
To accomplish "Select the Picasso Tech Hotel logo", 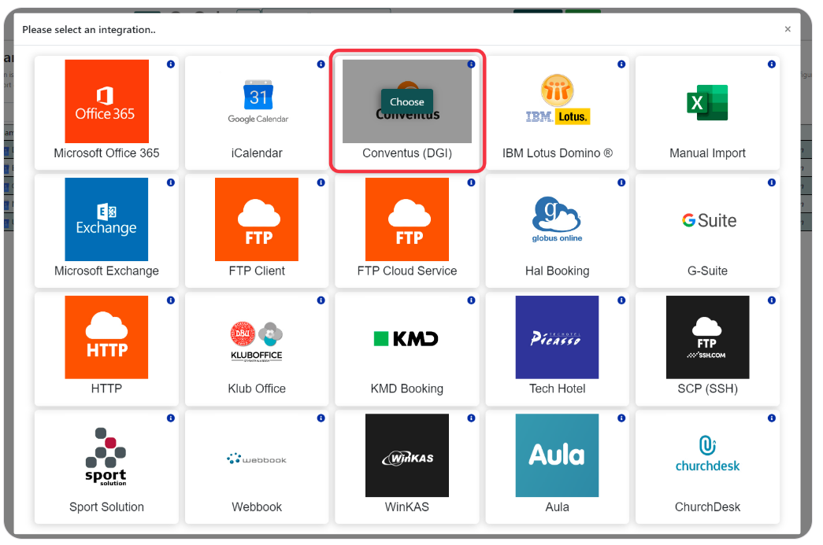I will click(x=558, y=337).
